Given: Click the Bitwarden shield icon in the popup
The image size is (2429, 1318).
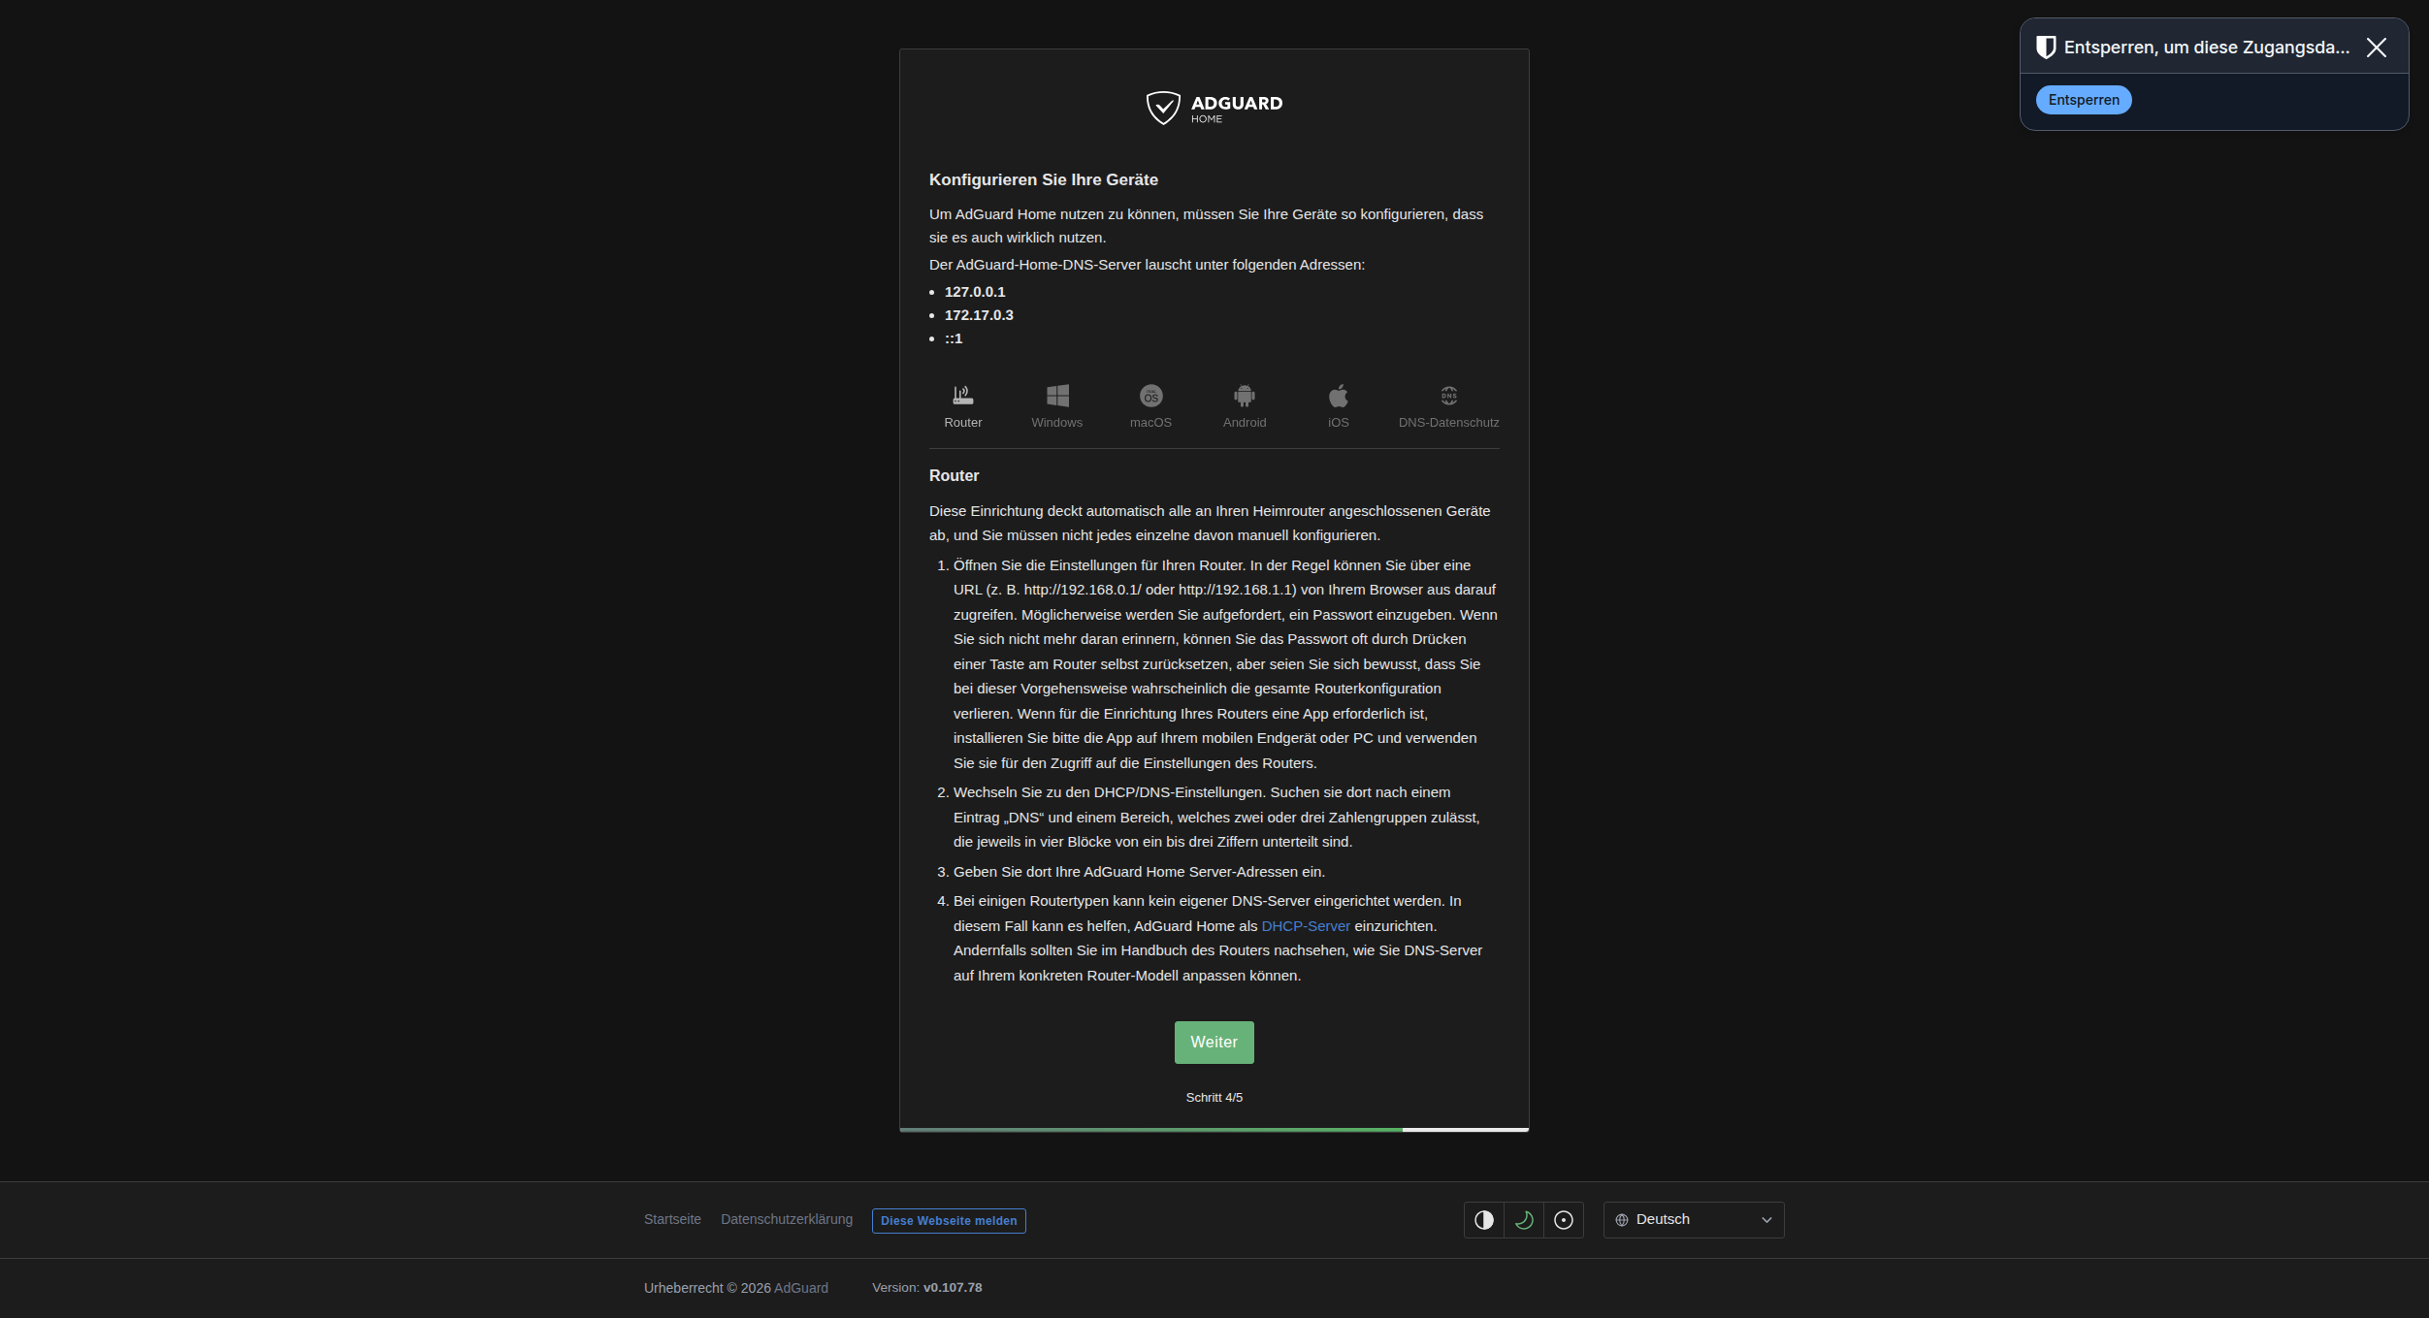Looking at the screenshot, I should (x=2046, y=48).
